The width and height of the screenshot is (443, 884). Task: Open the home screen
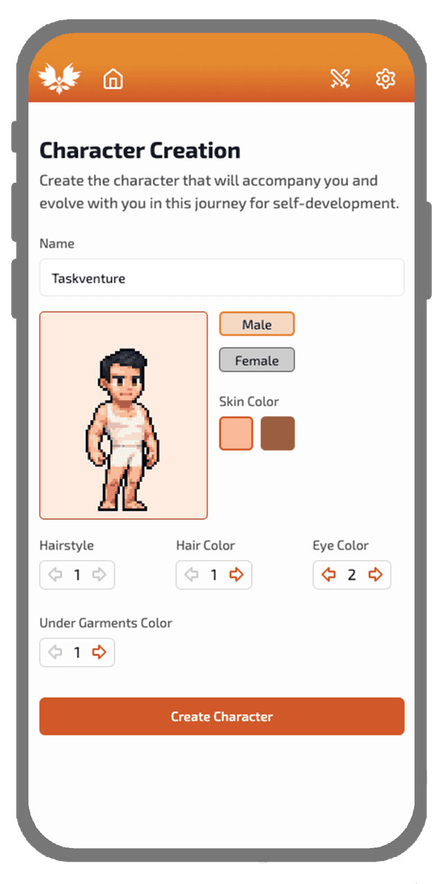pyautogui.click(x=113, y=78)
